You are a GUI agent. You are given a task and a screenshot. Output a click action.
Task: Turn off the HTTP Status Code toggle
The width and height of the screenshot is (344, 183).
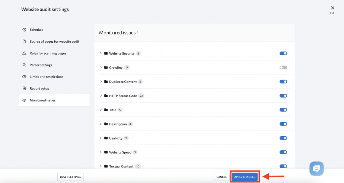point(283,96)
